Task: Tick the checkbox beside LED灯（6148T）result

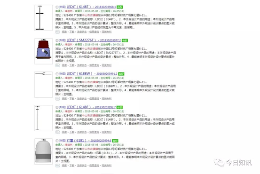Action: point(57,7)
